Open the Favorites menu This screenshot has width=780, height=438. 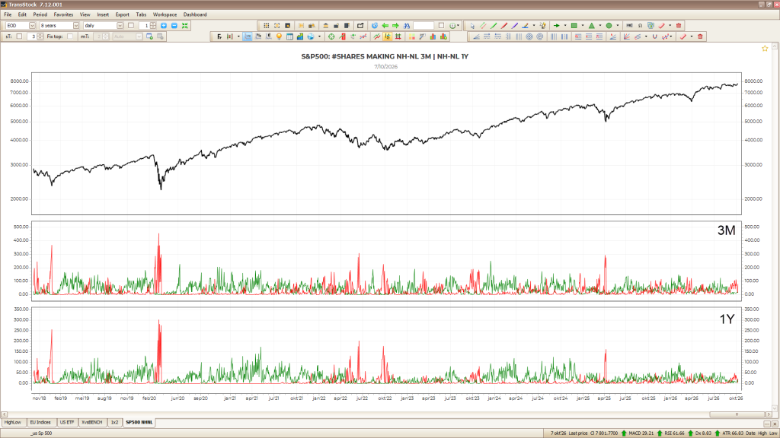tap(63, 14)
